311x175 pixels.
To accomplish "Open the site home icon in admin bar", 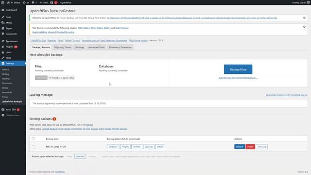I will pyautogui.click(x=8, y=2).
